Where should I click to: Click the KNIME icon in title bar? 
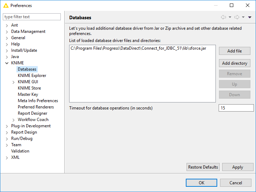click(6, 5)
